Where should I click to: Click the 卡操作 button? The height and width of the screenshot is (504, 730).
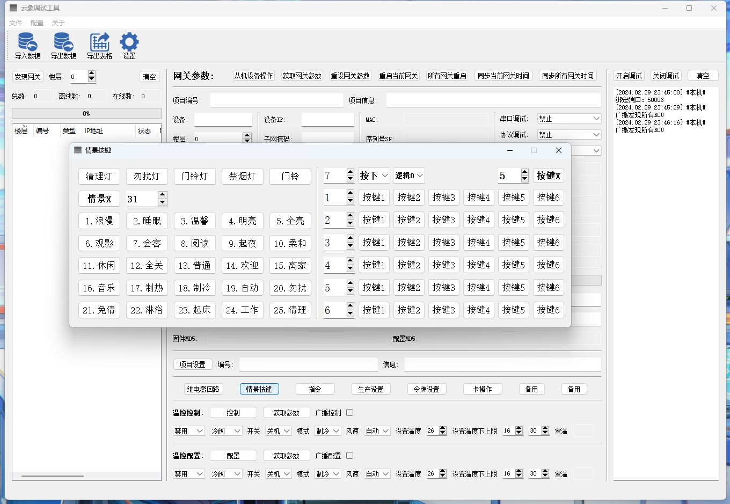click(x=483, y=389)
